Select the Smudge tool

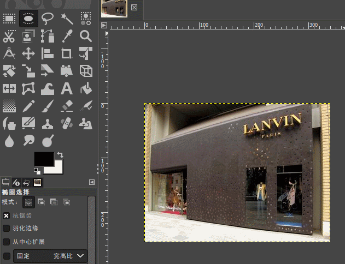coord(28,141)
